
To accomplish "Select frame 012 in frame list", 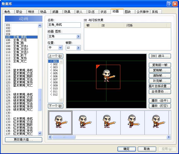I will tap(53, 95).
